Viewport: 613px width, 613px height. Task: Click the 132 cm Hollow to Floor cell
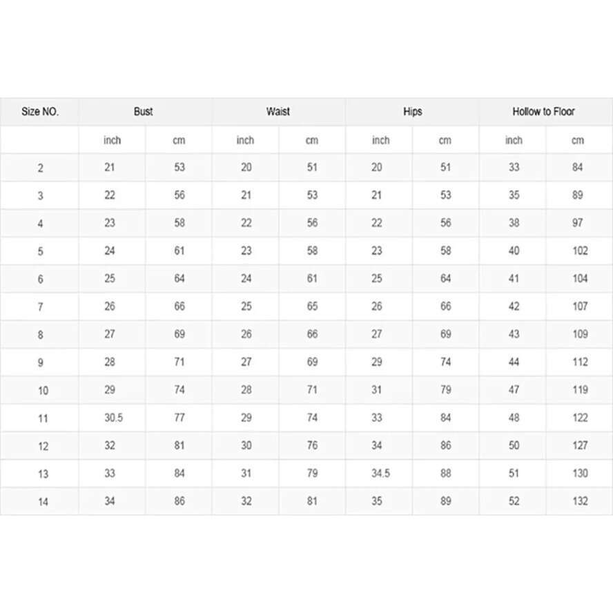[580, 501]
